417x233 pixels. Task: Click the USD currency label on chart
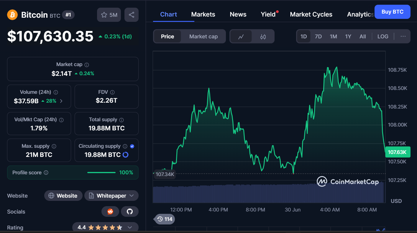coord(396,201)
